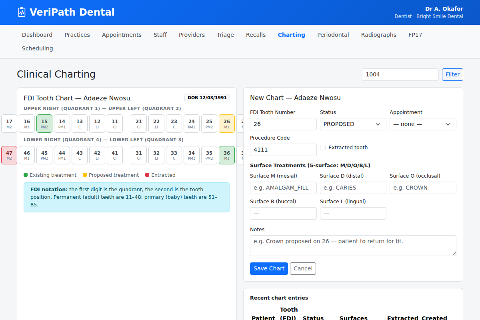This screenshot has width=480, height=320.
Task: Choose tooth 45 on the chart
Action: [x=44, y=155]
